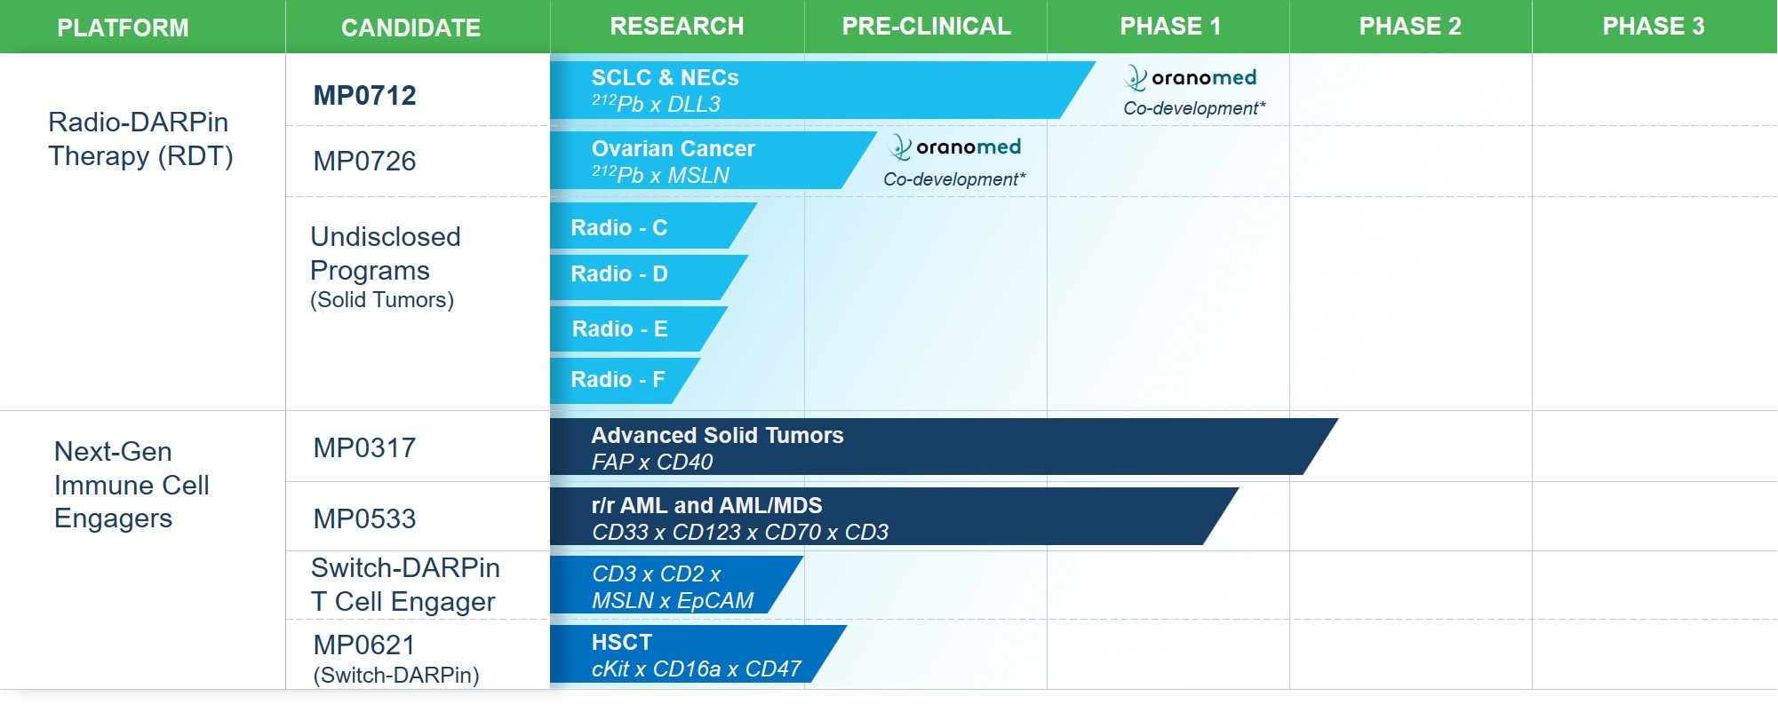Click the Co-development note under MP0712 logo
The width and height of the screenshot is (1778, 704).
click(x=1193, y=108)
